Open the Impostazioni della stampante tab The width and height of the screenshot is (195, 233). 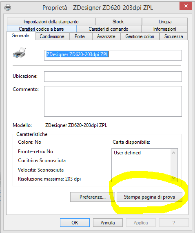click(x=51, y=22)
